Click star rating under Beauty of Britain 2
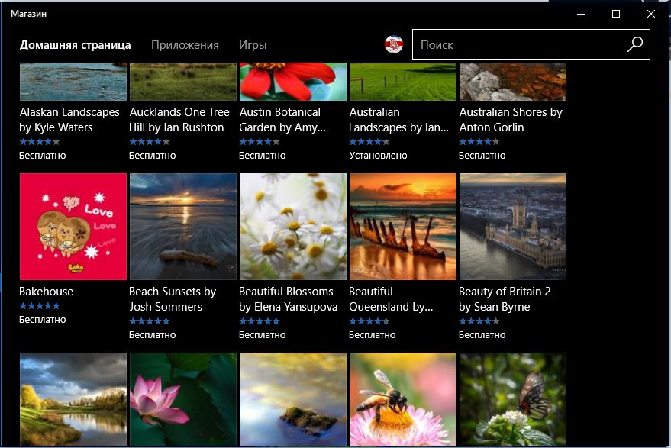 479,321
